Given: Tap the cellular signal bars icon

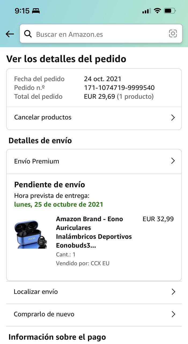Looking at the screenshot, I should pos(146,11).
